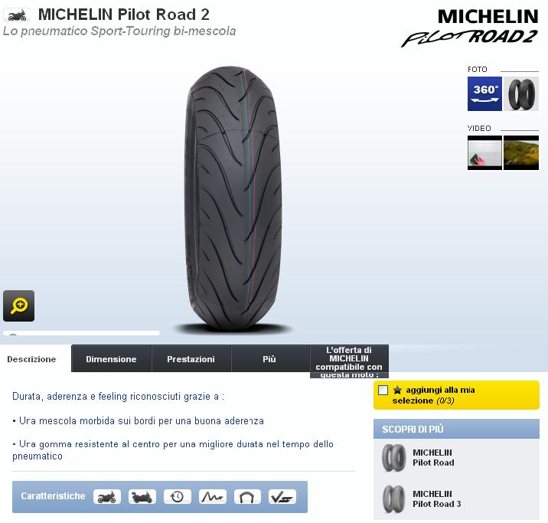View the dual tire photo thumbnail
This screenshot has height=523, width=548.
(x=521, y=93)
